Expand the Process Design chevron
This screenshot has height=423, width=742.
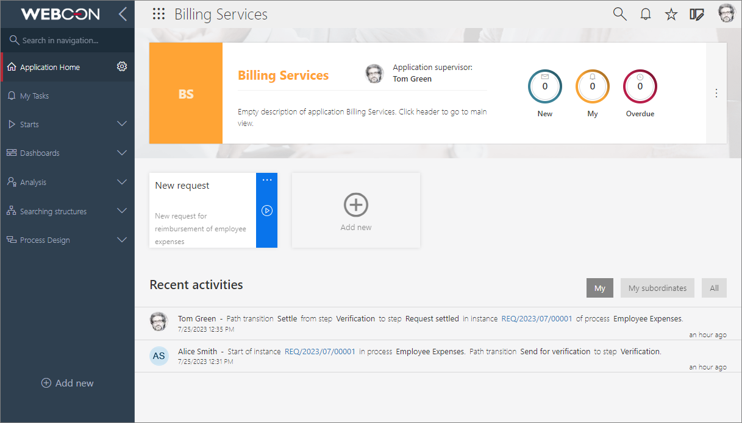click(122, 240)
